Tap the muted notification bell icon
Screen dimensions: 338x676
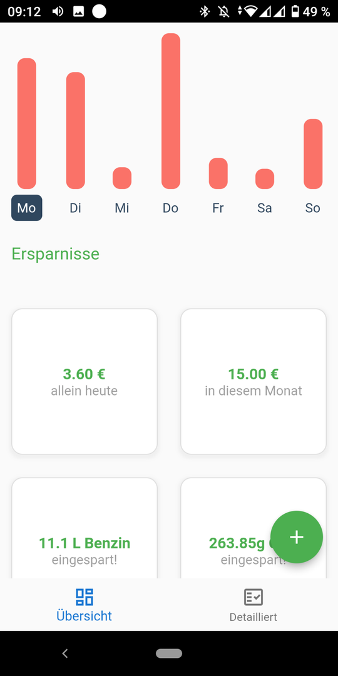223,12
